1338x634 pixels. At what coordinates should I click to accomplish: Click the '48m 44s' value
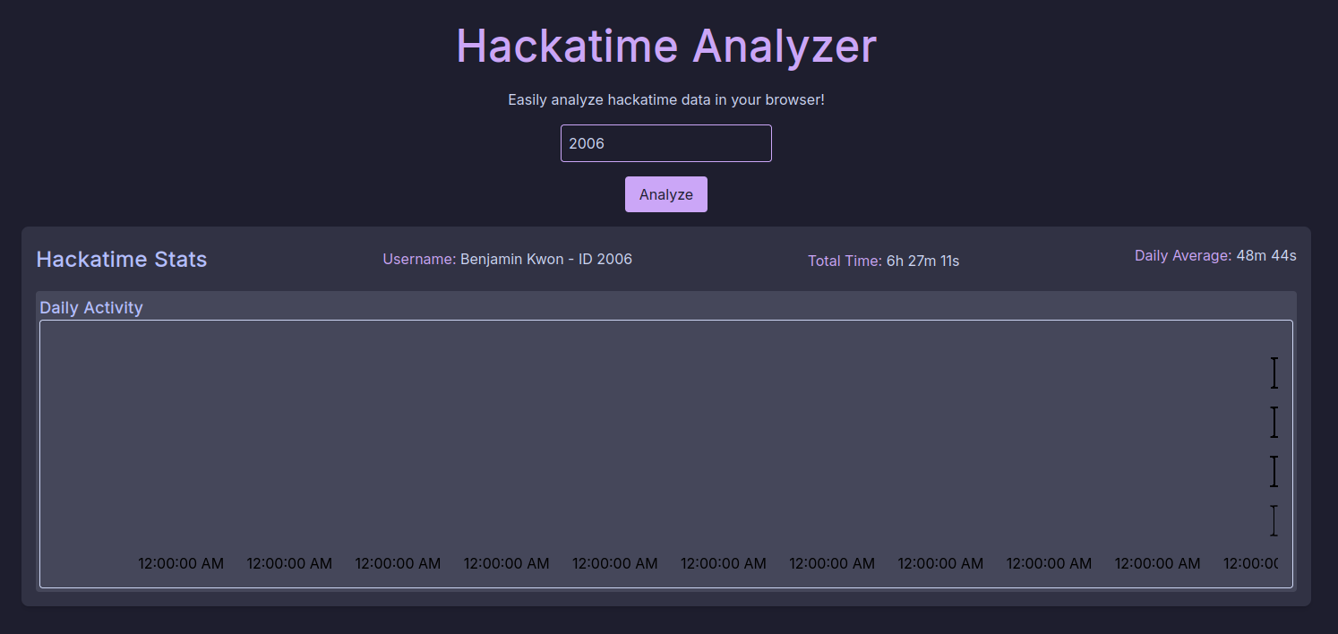(x=1266, y=255)
